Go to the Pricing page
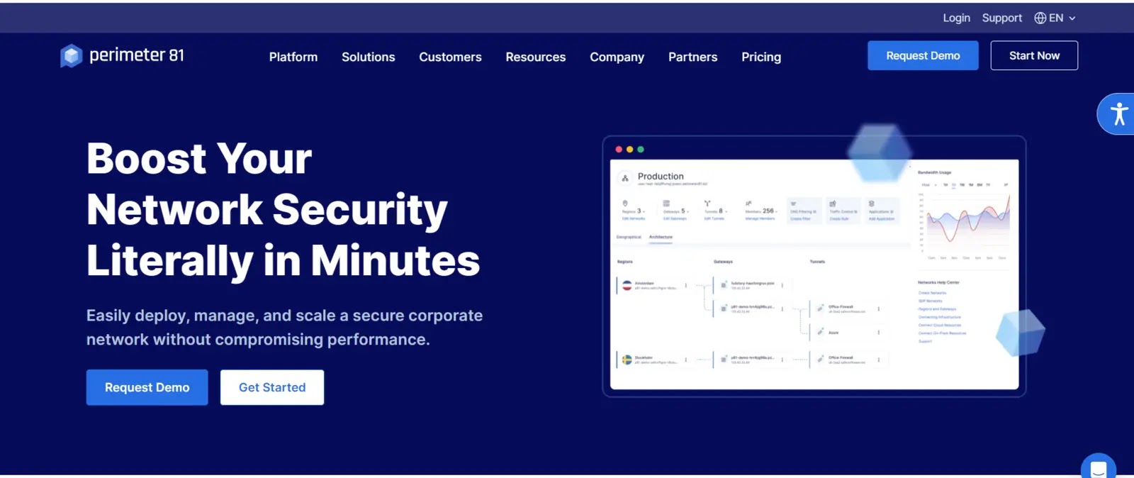The image size is (1134, 478). pyautogui.click(x=760, y=57)
